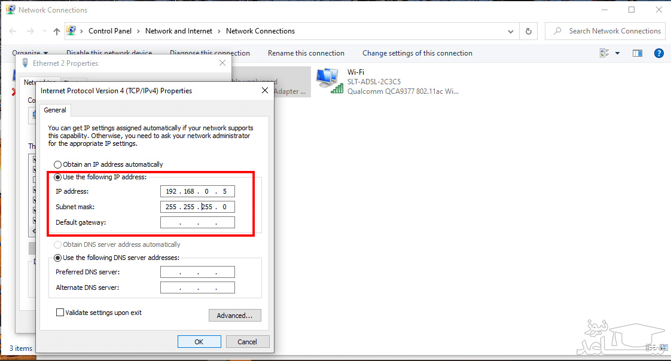Screen dimensions: 671x361
Task: Click the Up directory arrow
Action: [57, 31]
